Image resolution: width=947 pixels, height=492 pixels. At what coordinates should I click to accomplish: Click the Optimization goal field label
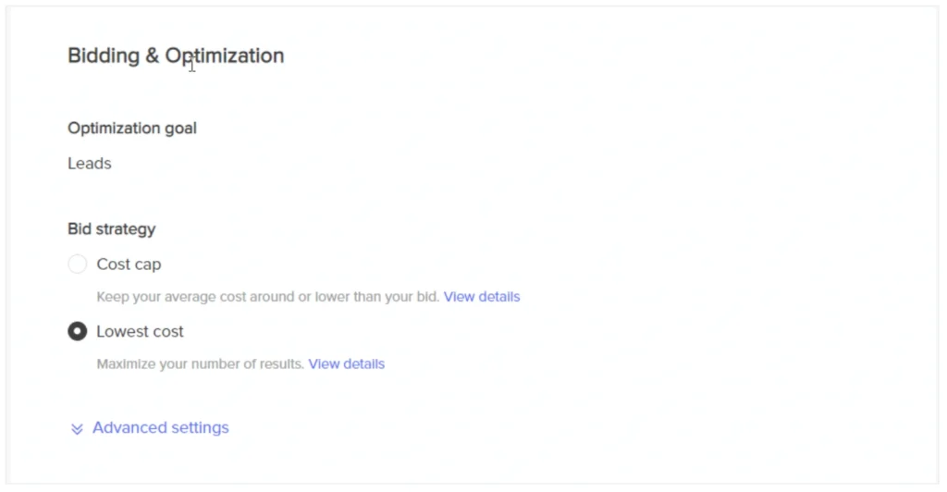point(132,128)
